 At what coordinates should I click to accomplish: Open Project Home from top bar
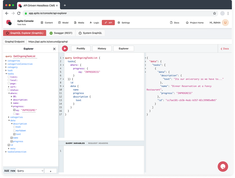pyautogui.click(x=195, y=23)
